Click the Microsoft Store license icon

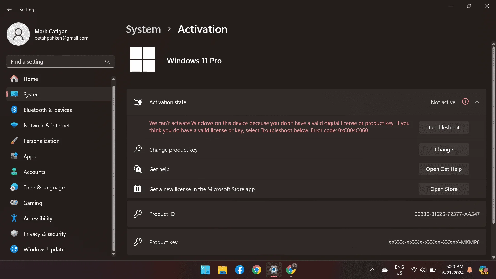[x=137, y=189]
